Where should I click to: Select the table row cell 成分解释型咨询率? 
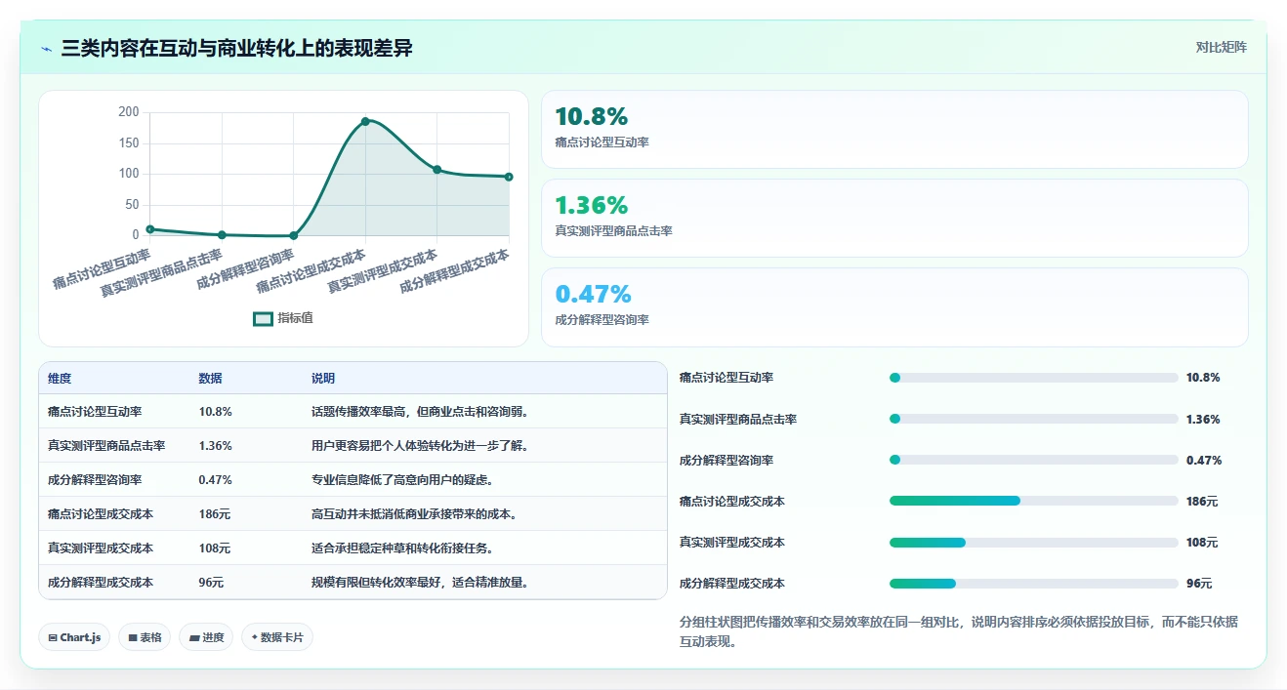(95, 480)
